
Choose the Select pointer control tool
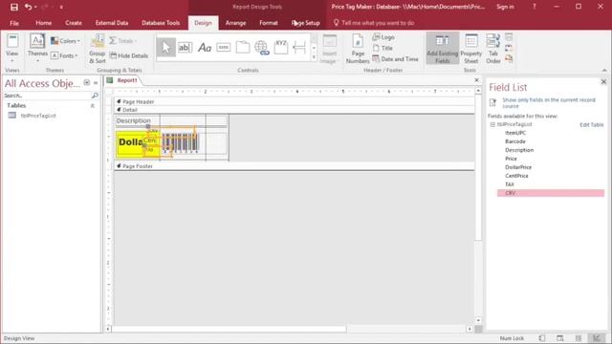166,48
